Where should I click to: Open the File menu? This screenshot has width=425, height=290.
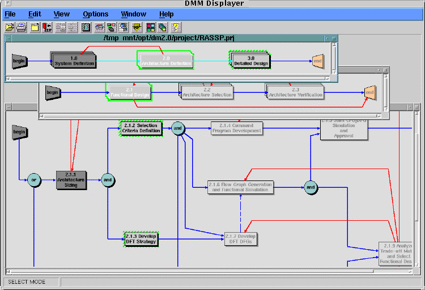point(10,14)
